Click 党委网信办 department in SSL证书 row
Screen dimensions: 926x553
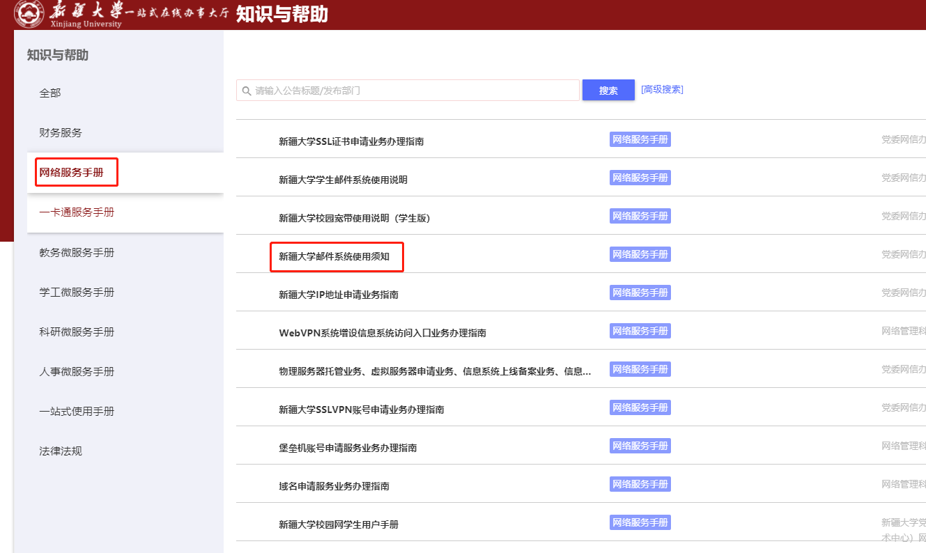point(904,139)
